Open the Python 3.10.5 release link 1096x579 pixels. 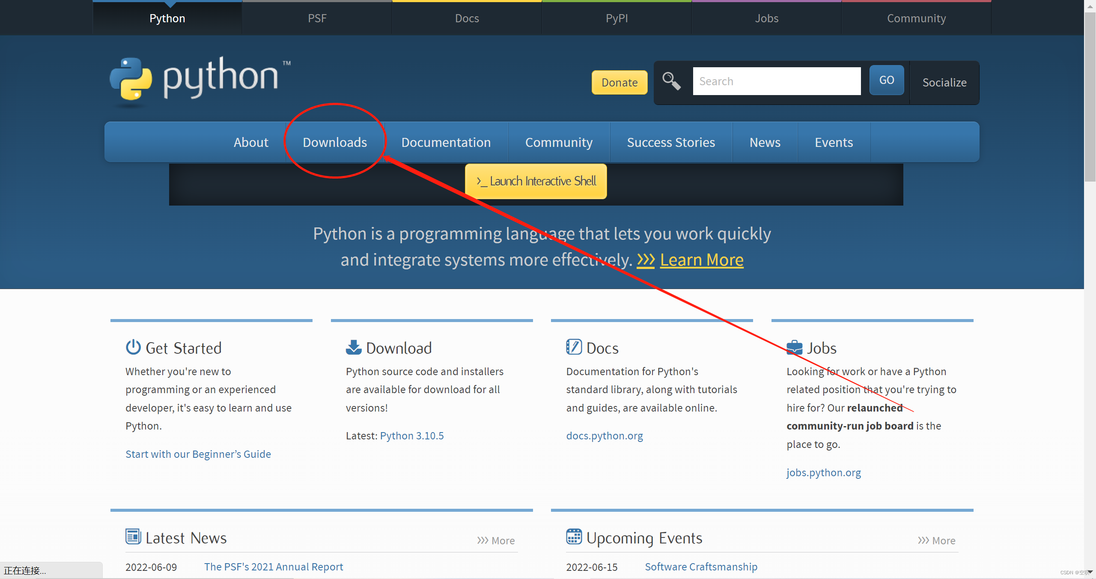(x=411, y=435)
